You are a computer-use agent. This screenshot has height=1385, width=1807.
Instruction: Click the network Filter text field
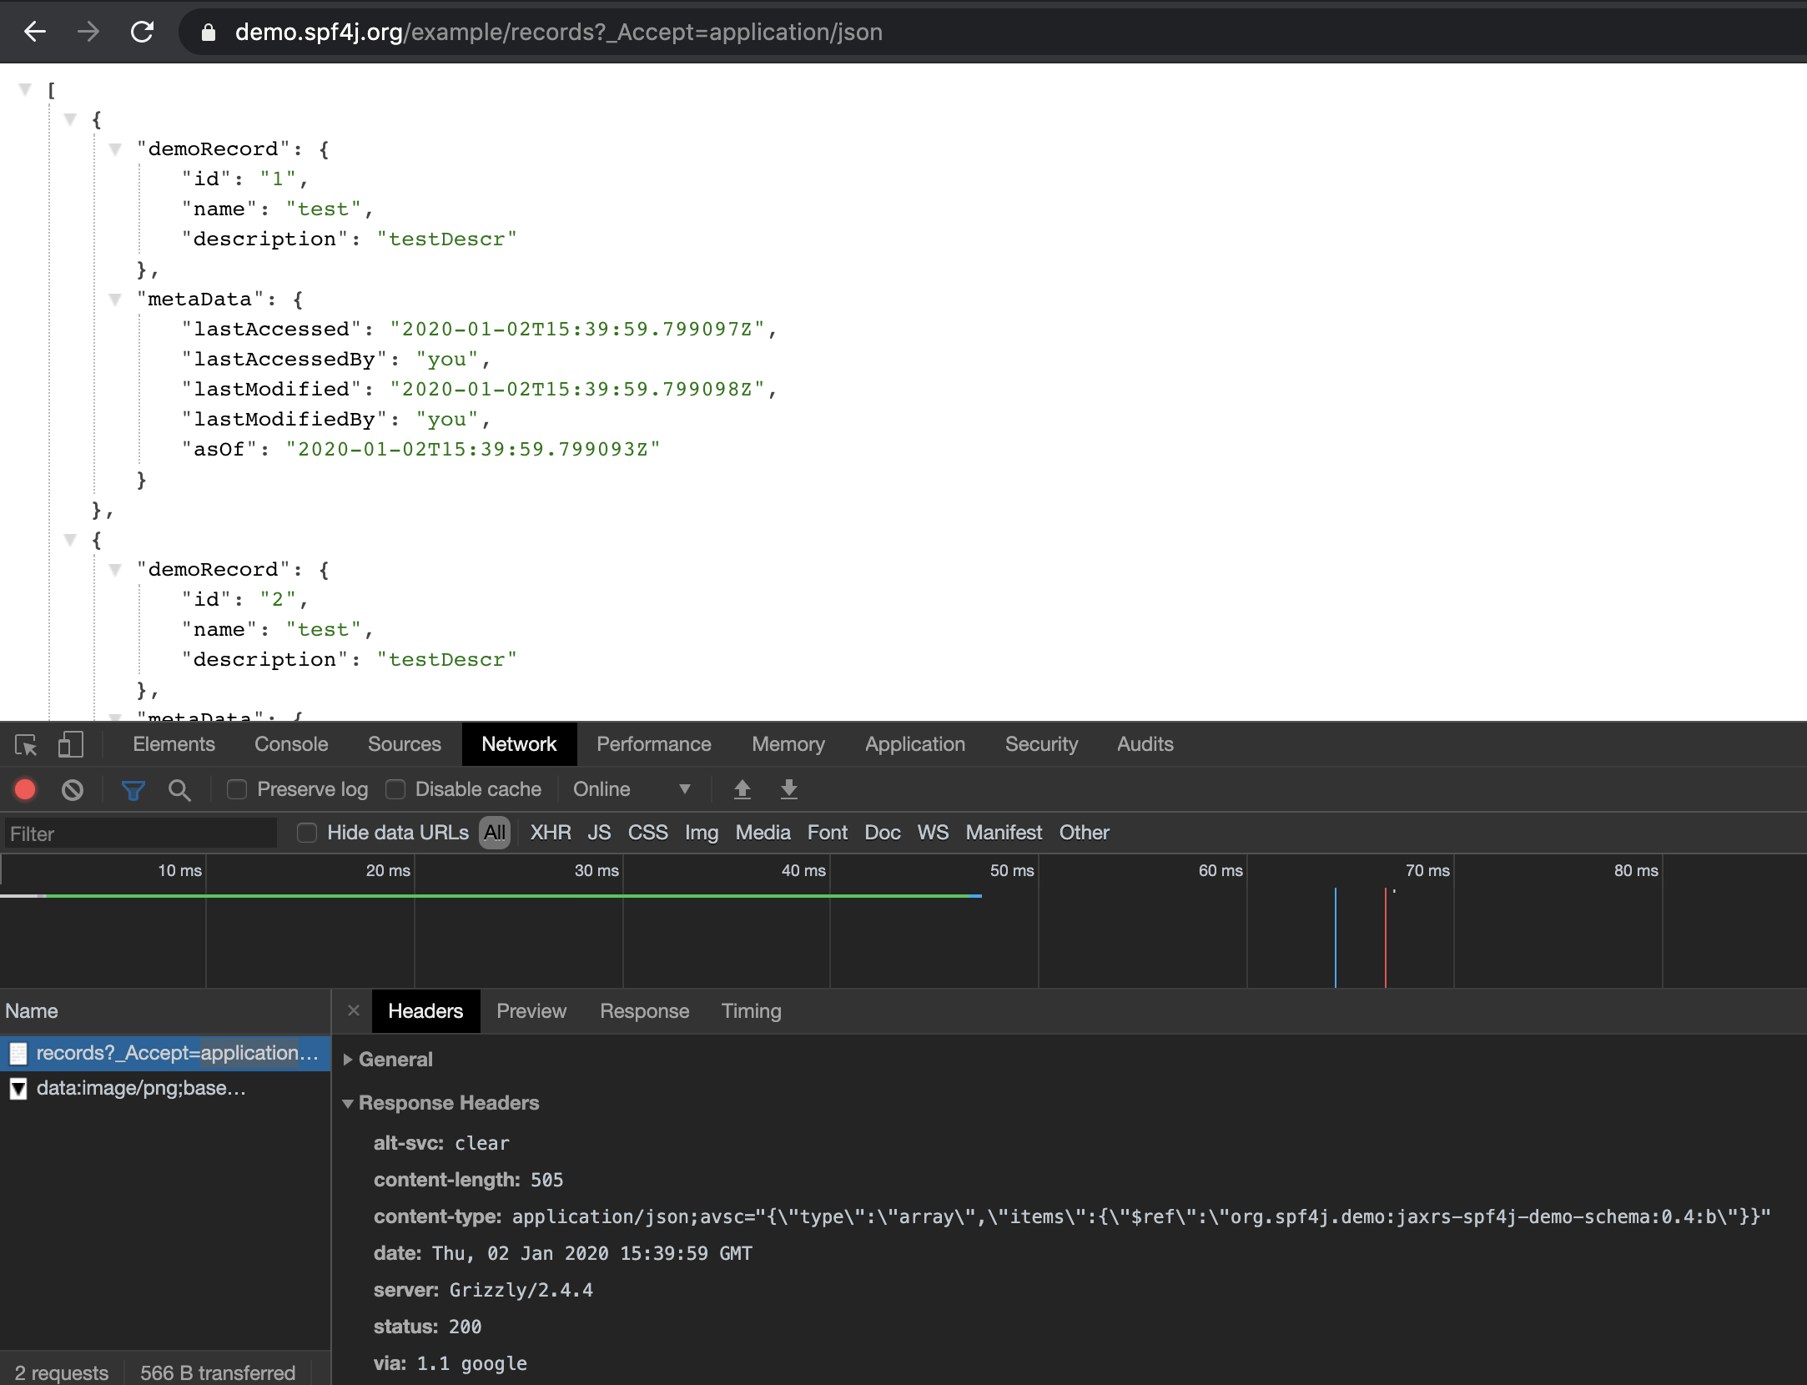pos(141,834)
